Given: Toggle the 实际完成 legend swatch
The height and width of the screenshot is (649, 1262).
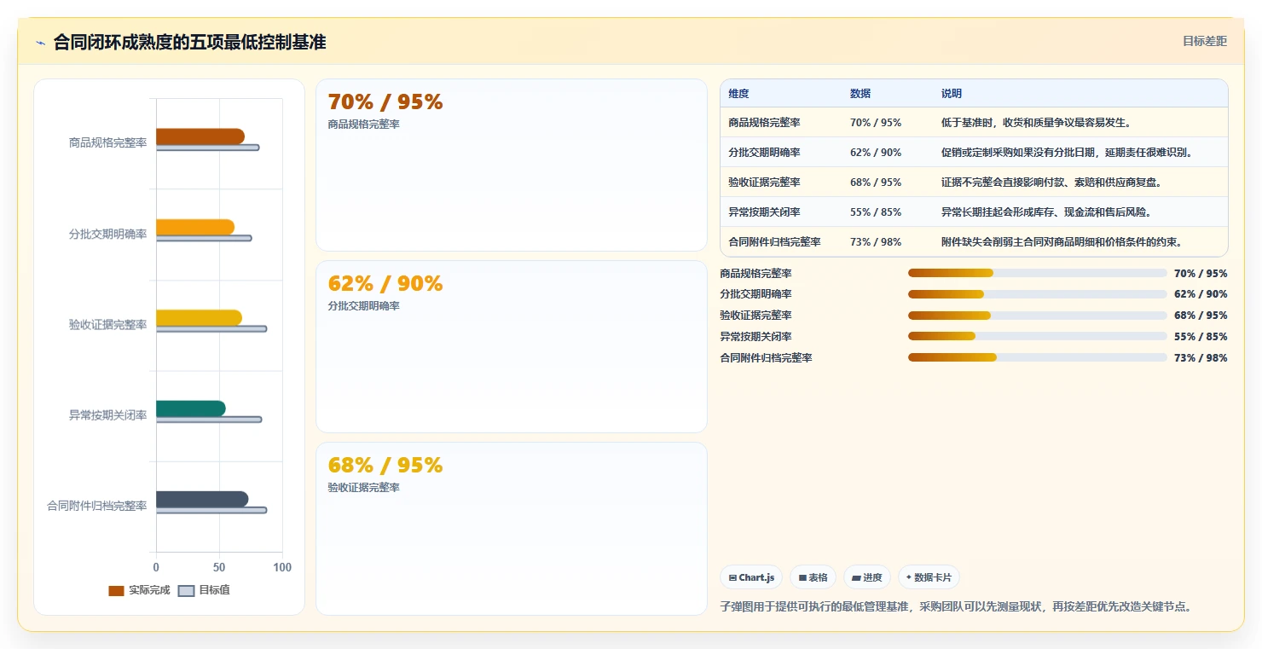Looking at the screenshot, I should coord(116,590).
